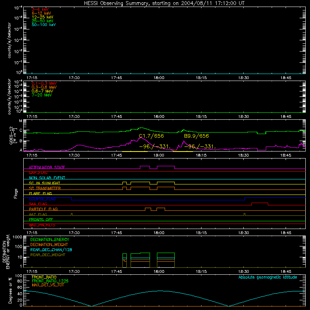
Task: Click the 0.1-0.3 MeV legend entry
Action: coord(44,83)
